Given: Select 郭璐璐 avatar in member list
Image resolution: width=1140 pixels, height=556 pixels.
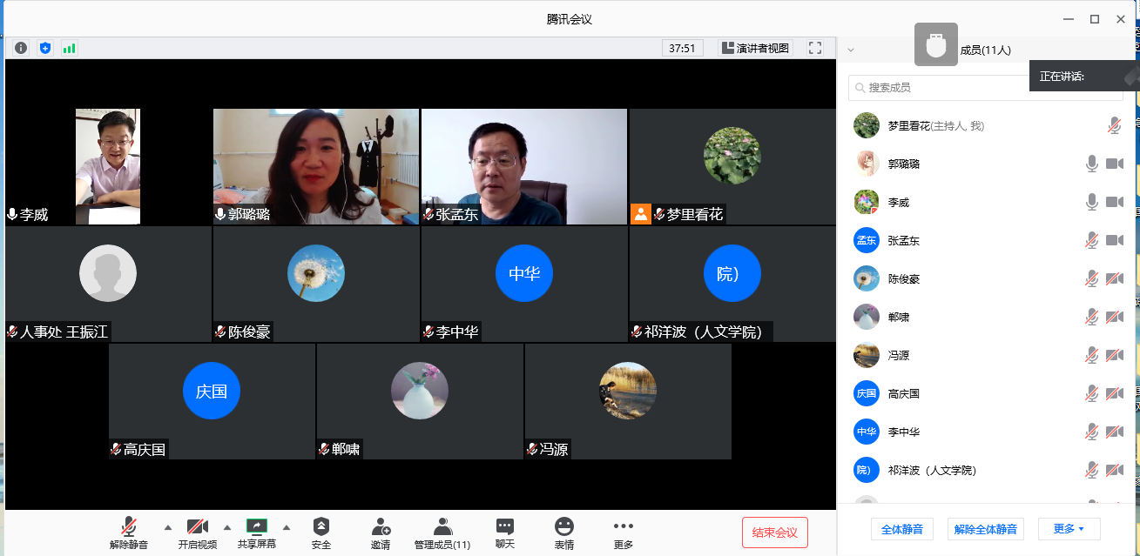Looking at the screenshot, I should pos(867,164).
